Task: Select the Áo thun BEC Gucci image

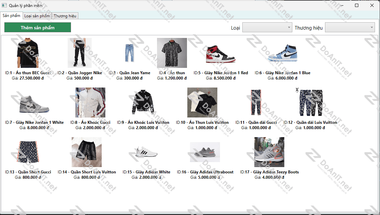Action: point(28,53)
